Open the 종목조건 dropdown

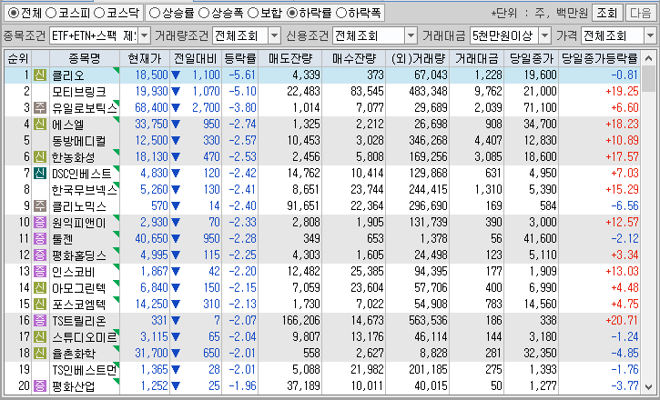(145, 36)
